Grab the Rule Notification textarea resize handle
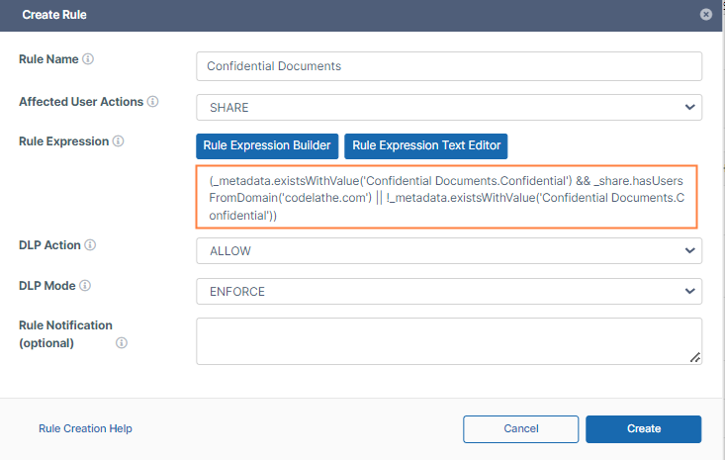725x460 pixels. [x=695, y=357]
